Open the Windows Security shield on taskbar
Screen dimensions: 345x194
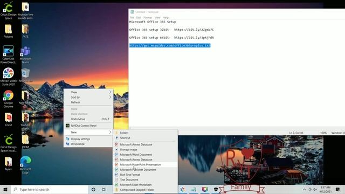[216, 189]
